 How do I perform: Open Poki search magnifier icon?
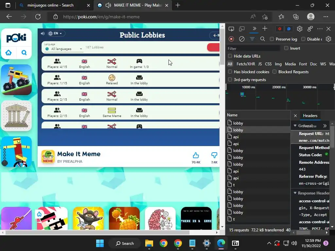click(x=24, y=53)
